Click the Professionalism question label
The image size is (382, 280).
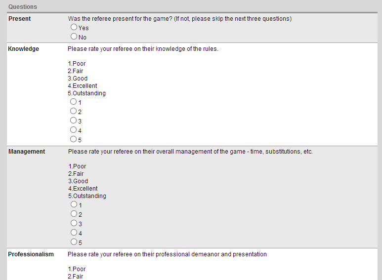(31, 254)
